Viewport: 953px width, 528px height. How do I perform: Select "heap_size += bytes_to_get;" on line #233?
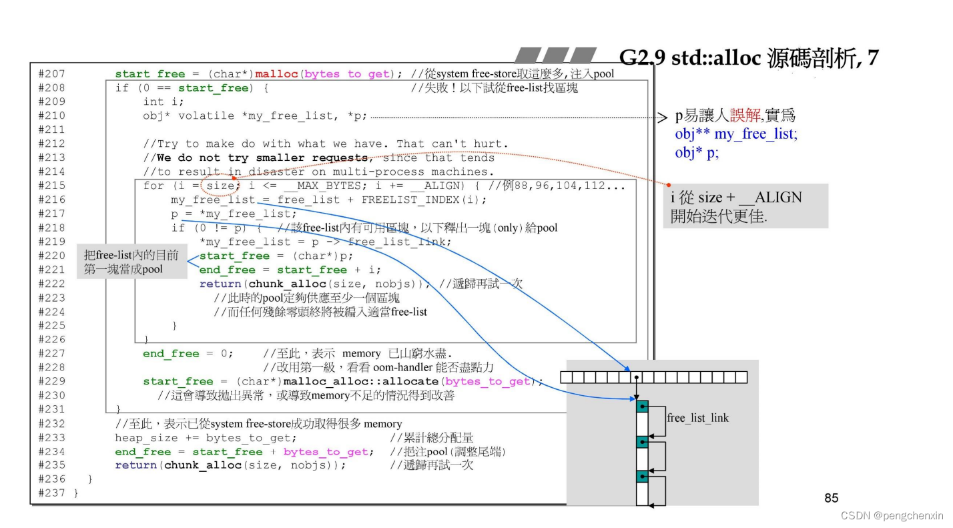(x=206, y=438)
